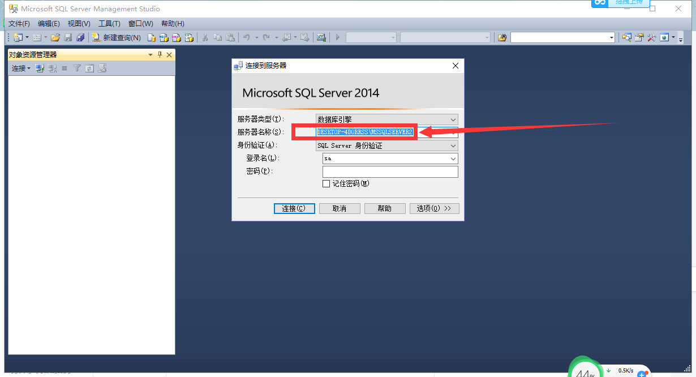Click the Save disk icon
Image resolution: width=696 pixels, height=377 pixels.
[68, 37]
